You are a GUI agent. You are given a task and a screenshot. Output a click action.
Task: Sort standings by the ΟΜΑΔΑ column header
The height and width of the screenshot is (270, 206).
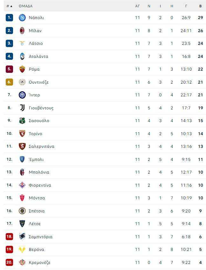[x=26, y=6]
